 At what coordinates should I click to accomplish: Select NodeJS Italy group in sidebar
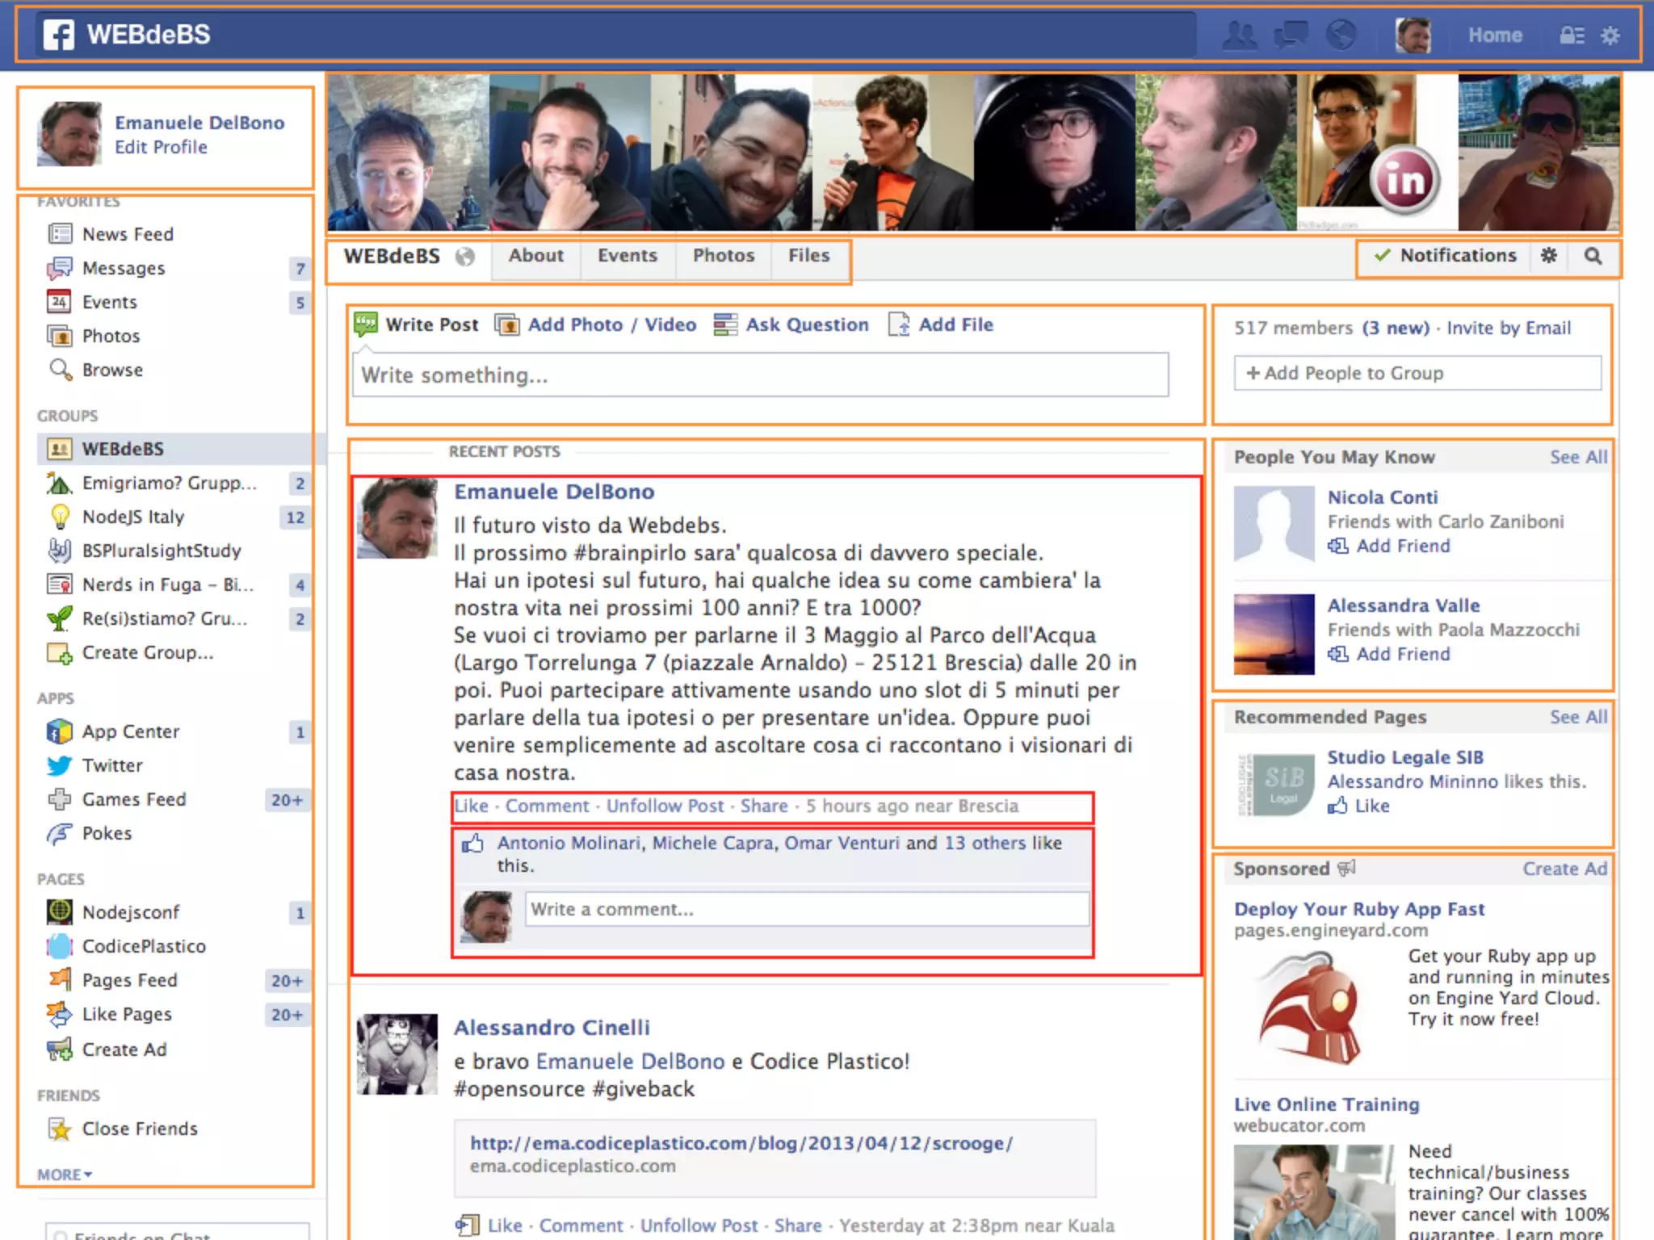click(x=133, y=517)
